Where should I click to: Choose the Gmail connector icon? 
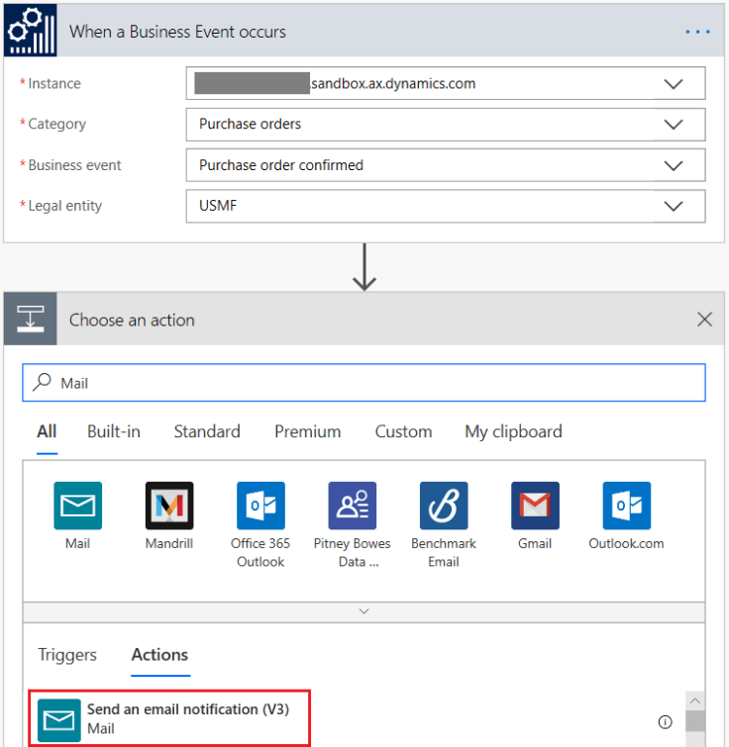point(535,506)
